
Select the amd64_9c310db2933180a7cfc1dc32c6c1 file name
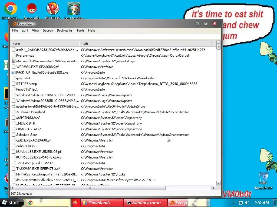click(47, 50)
